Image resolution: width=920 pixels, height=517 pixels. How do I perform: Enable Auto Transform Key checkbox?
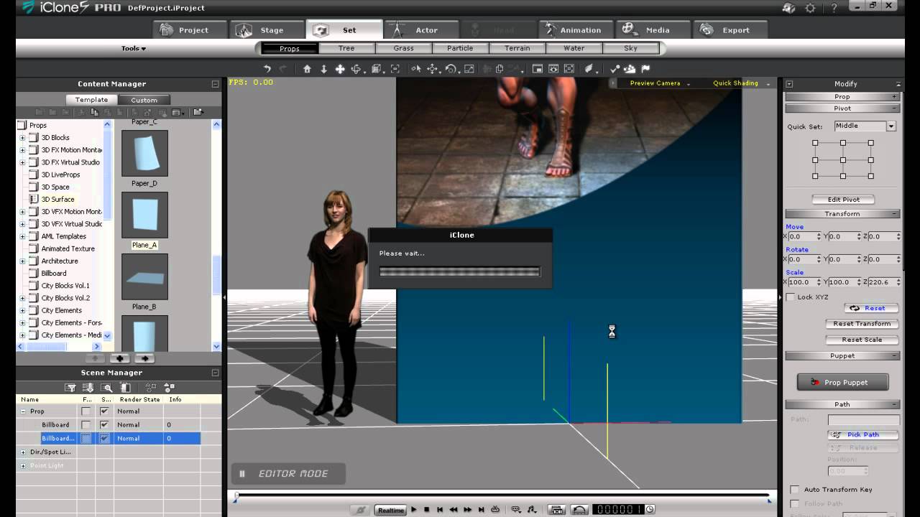pyautogui.click(x=794, y=489)
